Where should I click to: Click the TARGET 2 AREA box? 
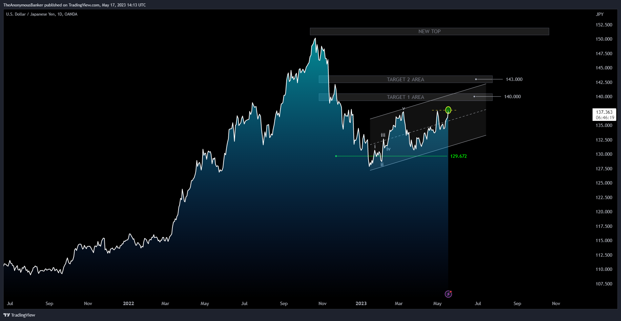406,79
